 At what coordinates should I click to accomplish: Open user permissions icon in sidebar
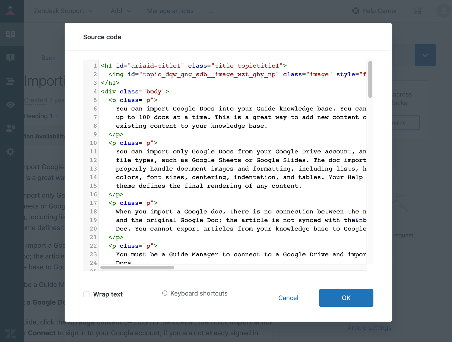tap(11, 128)
